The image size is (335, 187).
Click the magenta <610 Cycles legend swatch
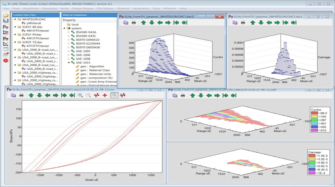click(x=315, y=130)
